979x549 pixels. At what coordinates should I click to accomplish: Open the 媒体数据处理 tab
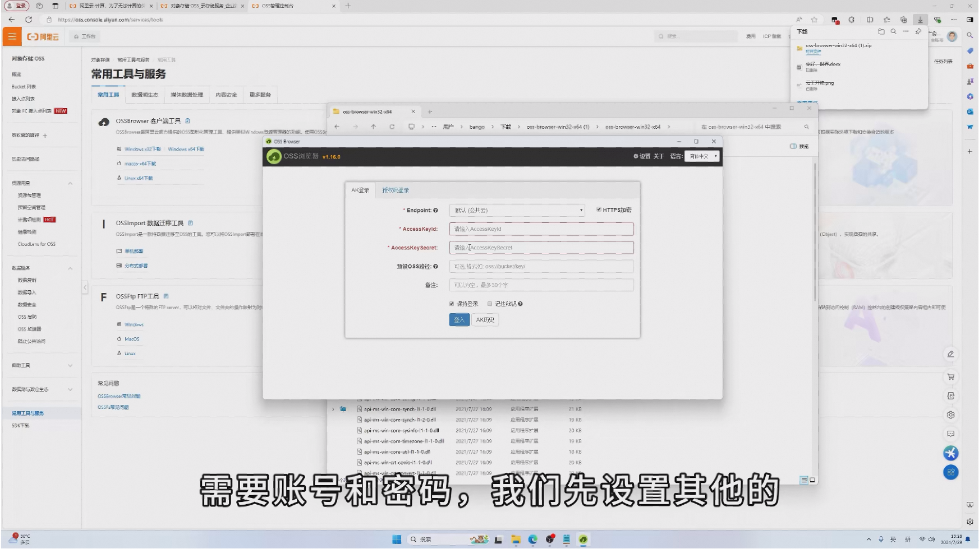tap(187, 95)
